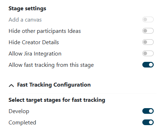Turn off the Develop target stage switch
Image resolution: width=164 pixels, height=135 pixels.
[148, 111]
